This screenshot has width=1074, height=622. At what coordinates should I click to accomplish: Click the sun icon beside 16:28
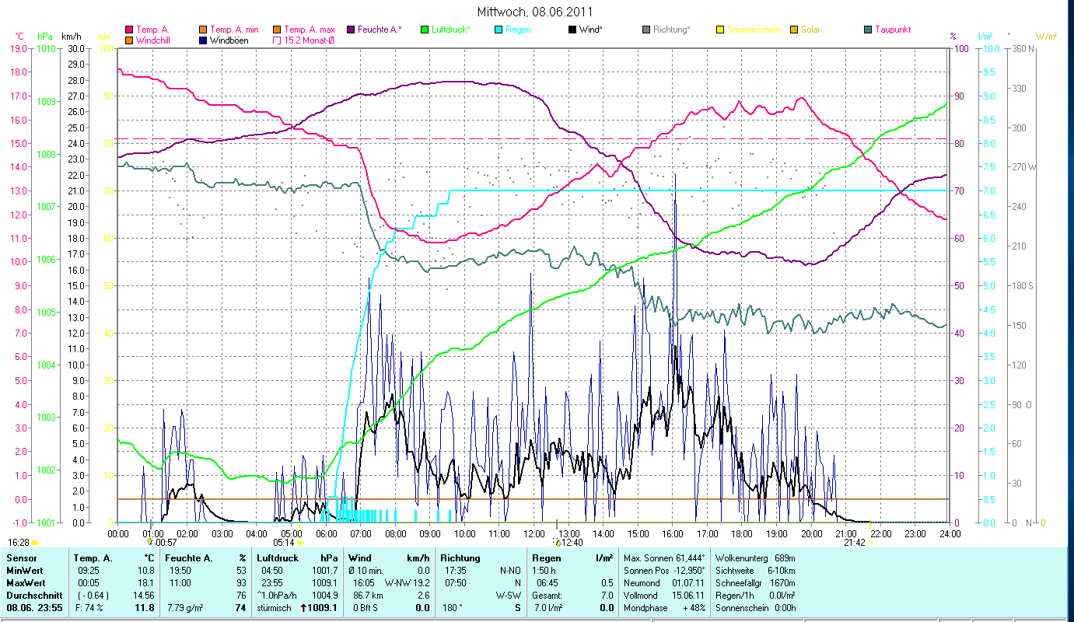[34, 543]
